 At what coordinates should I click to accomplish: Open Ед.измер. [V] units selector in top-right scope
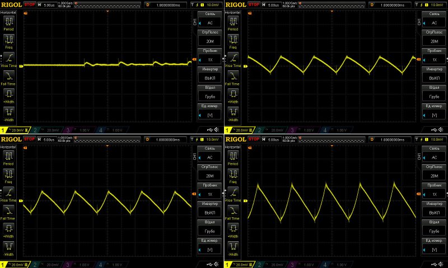click(x=434, y=112)
